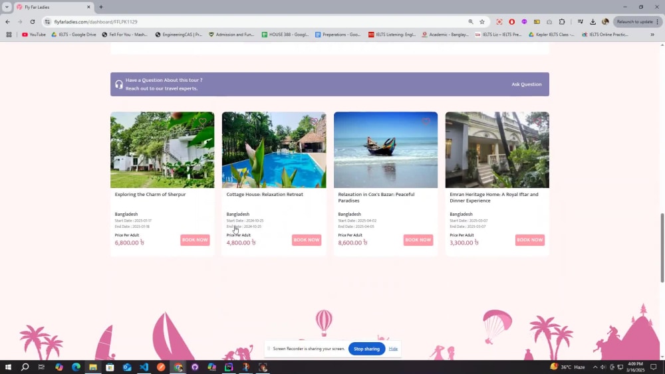The width and height of the screenshot is (665, 374).
Task: Open the Chrome profile avatar
Action: 605,22
